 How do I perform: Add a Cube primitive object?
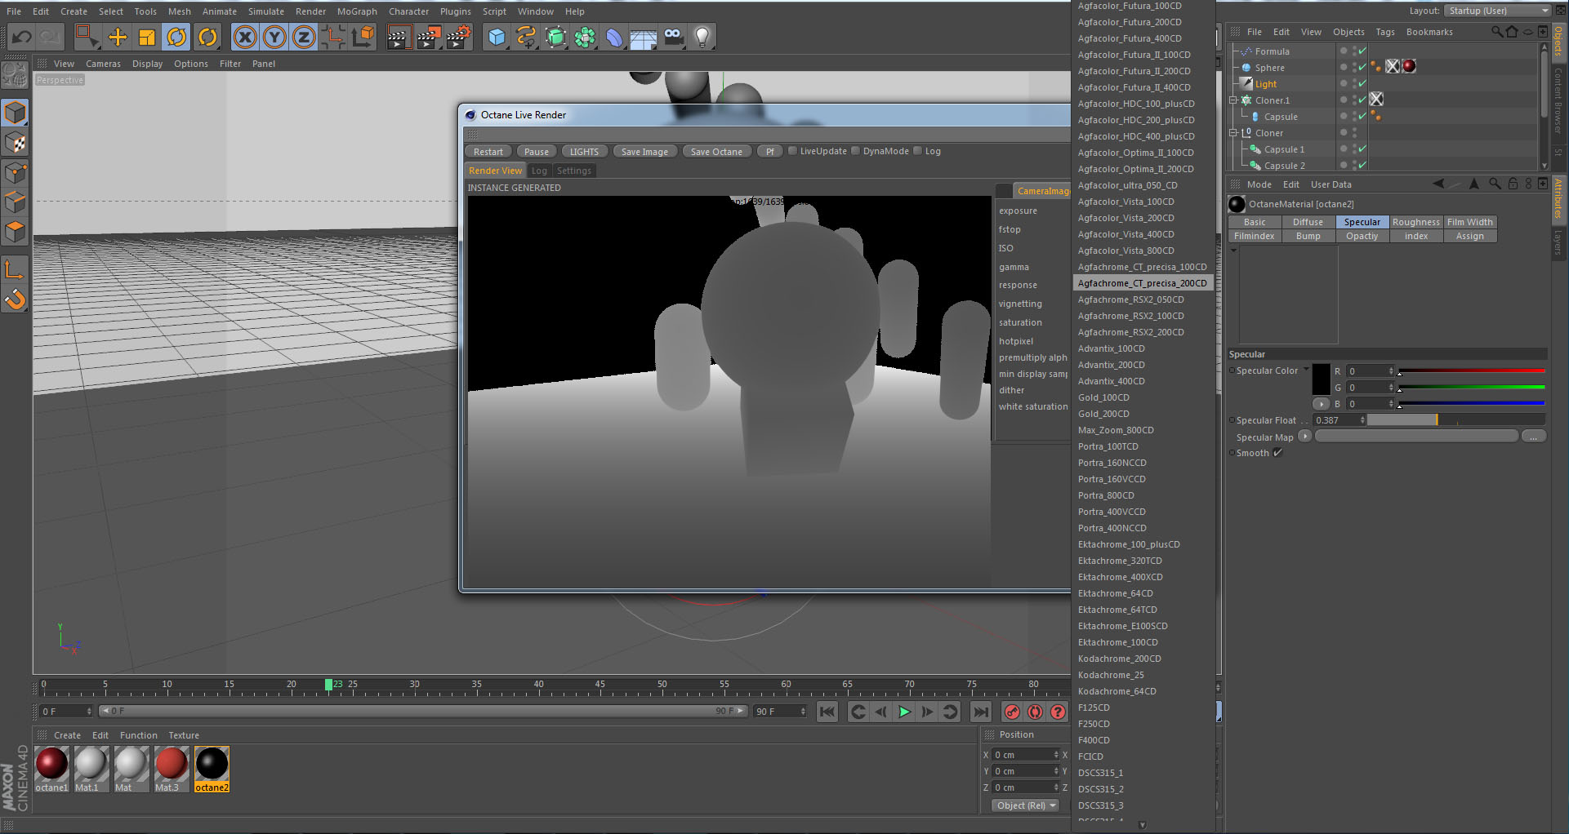(x=497, y=37)
